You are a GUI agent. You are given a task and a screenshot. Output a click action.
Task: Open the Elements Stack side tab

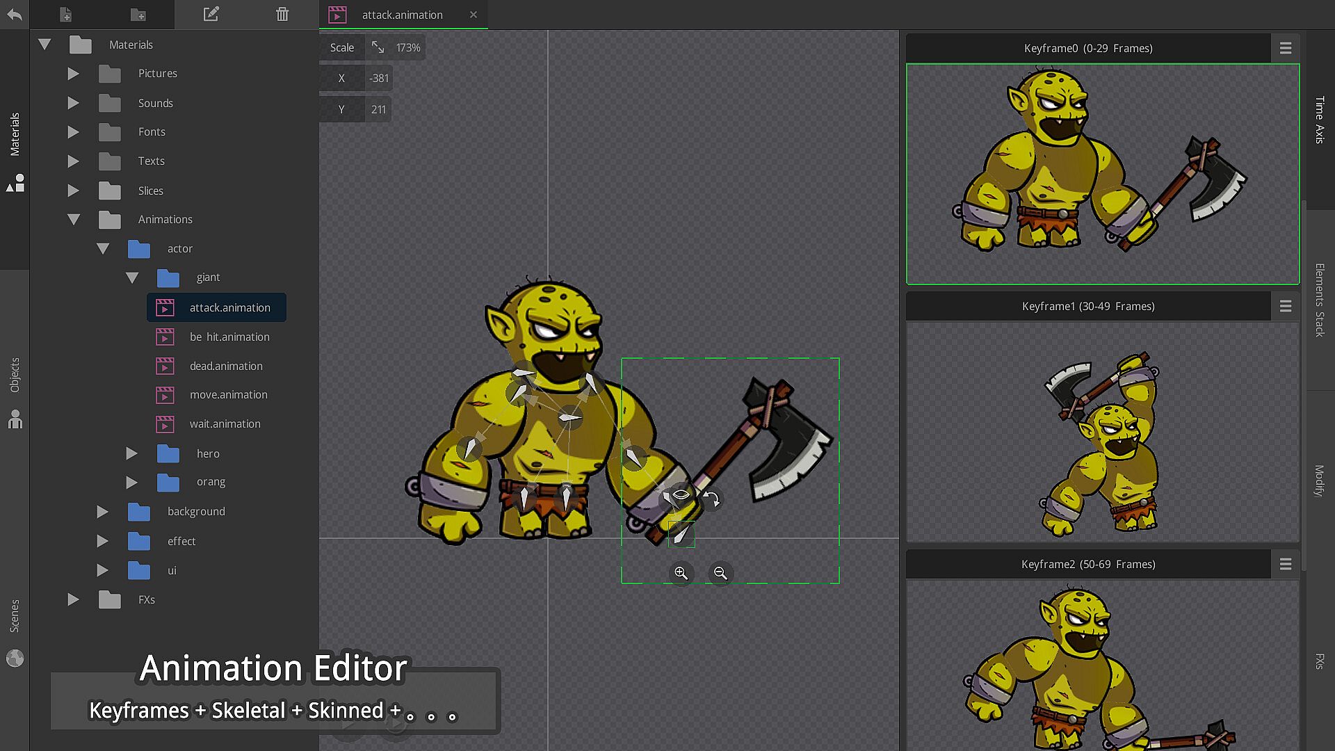tap(1319, 300)
